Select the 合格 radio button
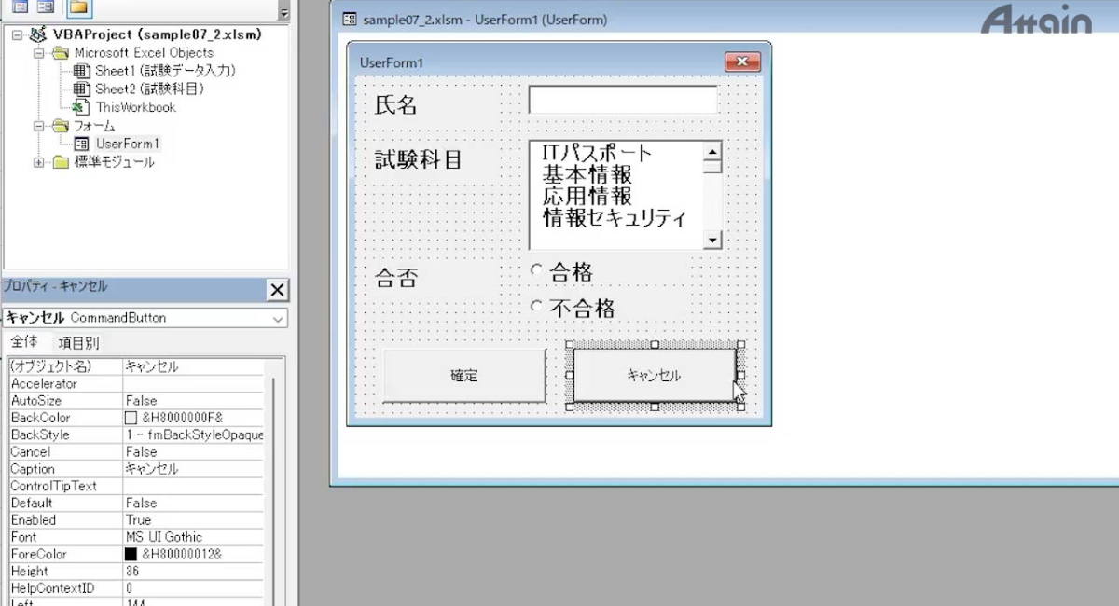The image size is (1119, 606). tap(535, 270)
